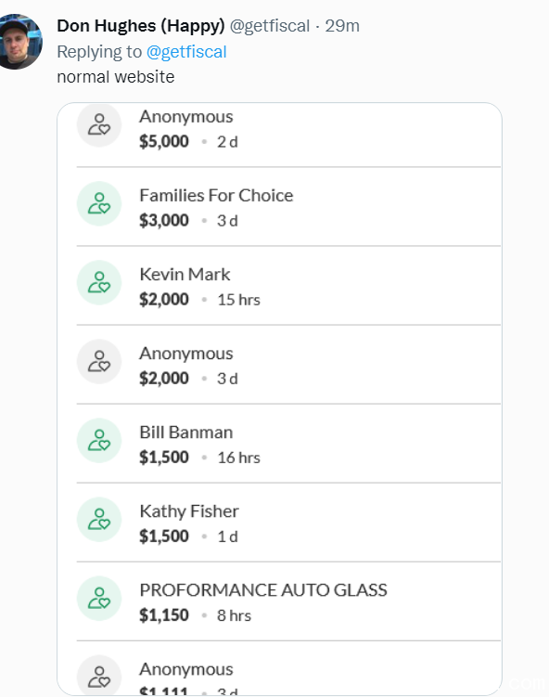549x697 pixels.
Task: Click the normal website tweet text
Action: 116,77
